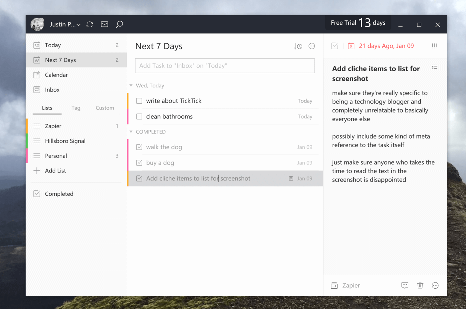Mark 'write about TickTick' as complete
466x309 pixels.
coord(139,101)
